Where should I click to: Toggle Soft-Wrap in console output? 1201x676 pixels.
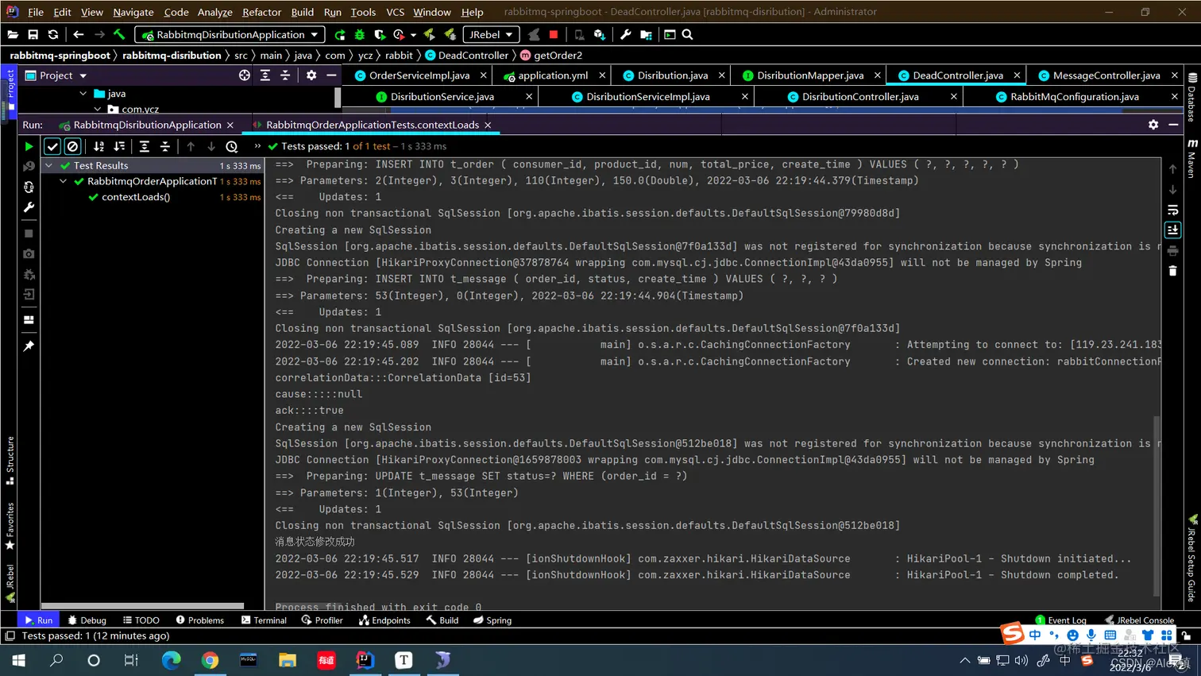coord(1172,210)
